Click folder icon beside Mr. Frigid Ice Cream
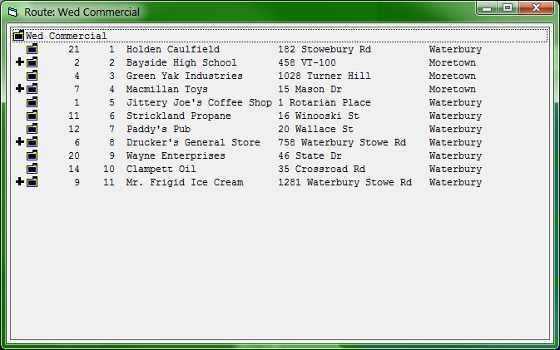 (x=32, y=182)
